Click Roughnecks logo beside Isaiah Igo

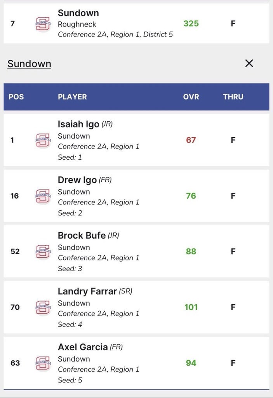(x=43, y=140)
